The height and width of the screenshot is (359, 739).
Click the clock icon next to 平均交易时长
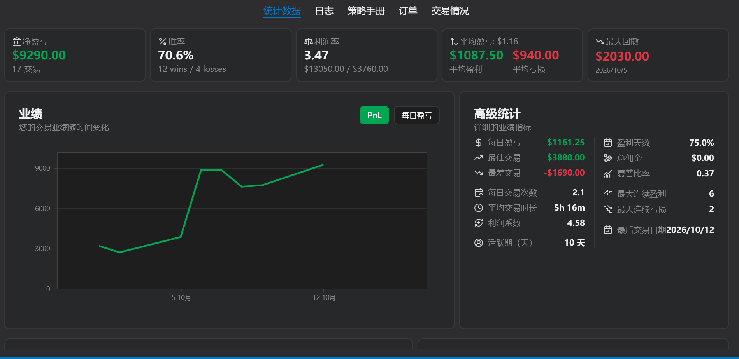479,208
